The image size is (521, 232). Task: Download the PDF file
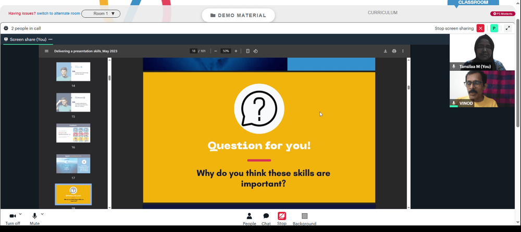386,51
